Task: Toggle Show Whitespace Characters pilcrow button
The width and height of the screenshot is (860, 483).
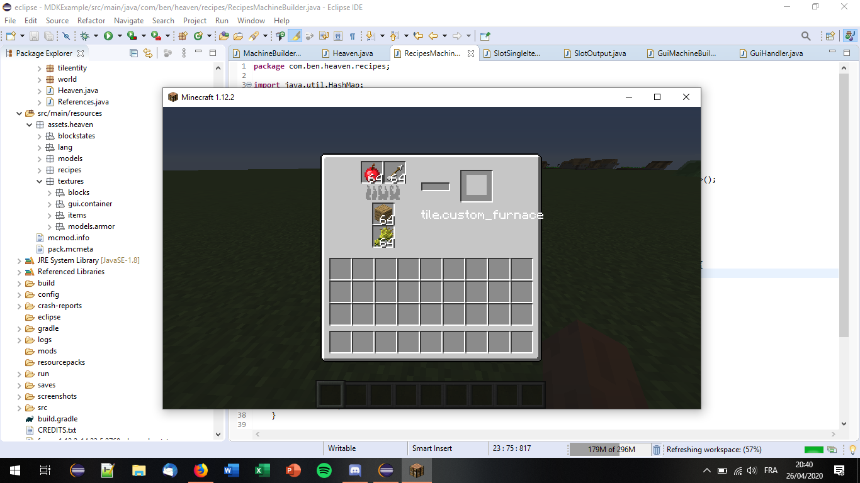Action: [353, 36]
